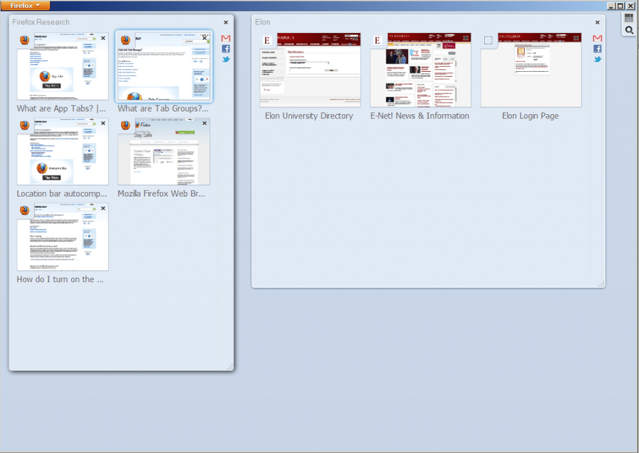
Task: Close the 'What are App Tabs?' tab
Action: [102, 37]
